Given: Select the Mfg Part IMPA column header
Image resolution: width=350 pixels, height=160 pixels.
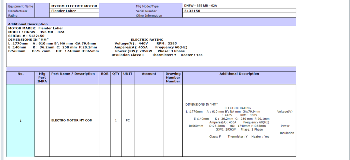Looking at the screenshot, I should click(42, 78).
